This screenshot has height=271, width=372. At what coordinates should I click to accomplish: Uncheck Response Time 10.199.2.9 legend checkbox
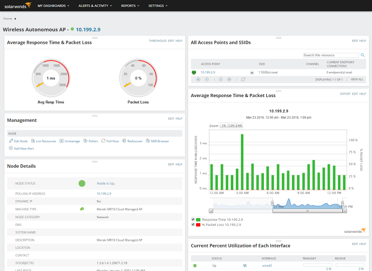click(194, 220)
